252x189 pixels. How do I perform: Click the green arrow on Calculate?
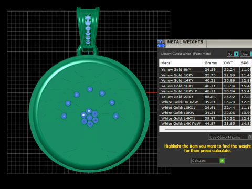click(222, 161)
